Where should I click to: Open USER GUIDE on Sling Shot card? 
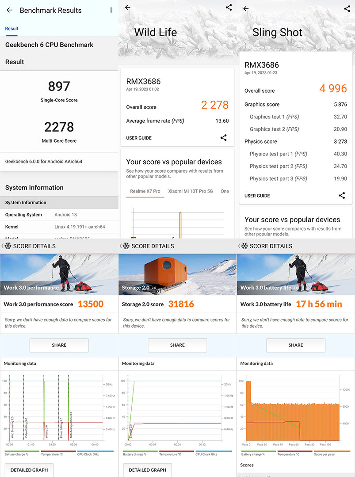click(x=257, y=196)
